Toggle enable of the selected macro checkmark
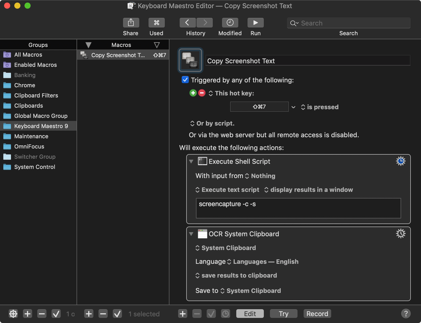Screen dimensions: 421x323 coord(117,314)
